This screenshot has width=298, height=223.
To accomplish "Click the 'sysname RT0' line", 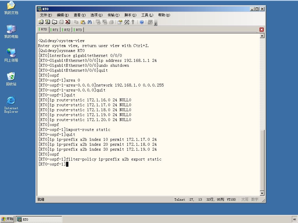I will coord(61,51).
